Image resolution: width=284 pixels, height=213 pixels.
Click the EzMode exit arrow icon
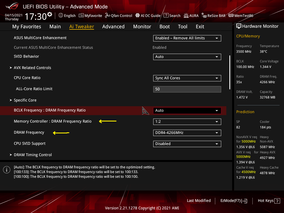(x=245, y=201)
